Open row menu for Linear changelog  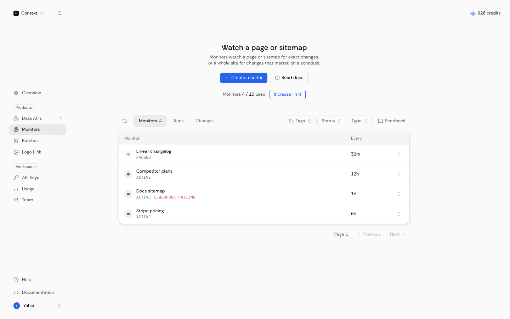[x=399, y=155]
